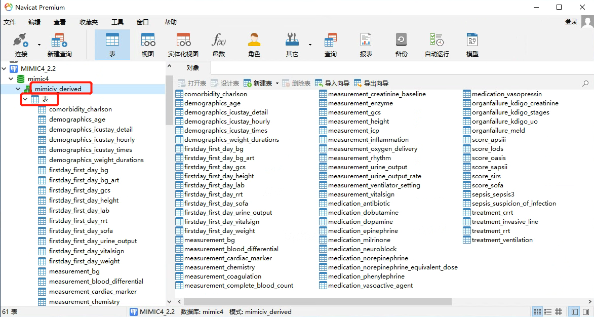This screenshot has width=594, height=317.
Task: Expand the Others (其它) dropdown arrow
Action: pyautogui.click(x=310, y=45)
